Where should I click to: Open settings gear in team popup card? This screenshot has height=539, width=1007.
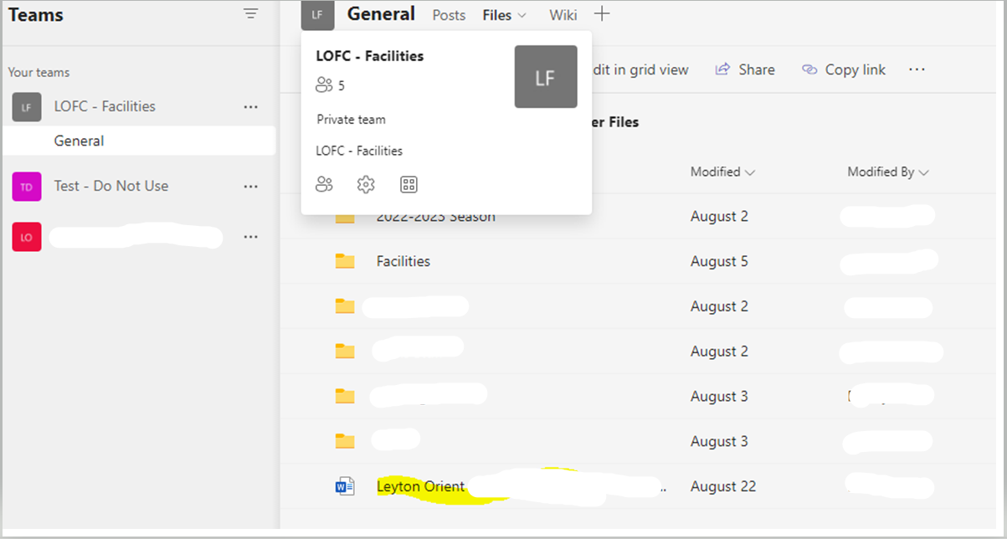pos(366,185)
